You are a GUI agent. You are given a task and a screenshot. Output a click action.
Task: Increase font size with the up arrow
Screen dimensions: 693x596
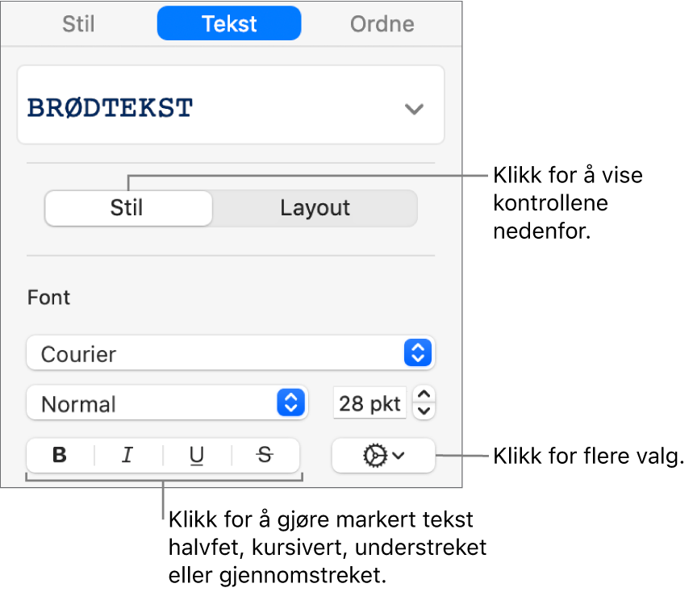point(424,394)
